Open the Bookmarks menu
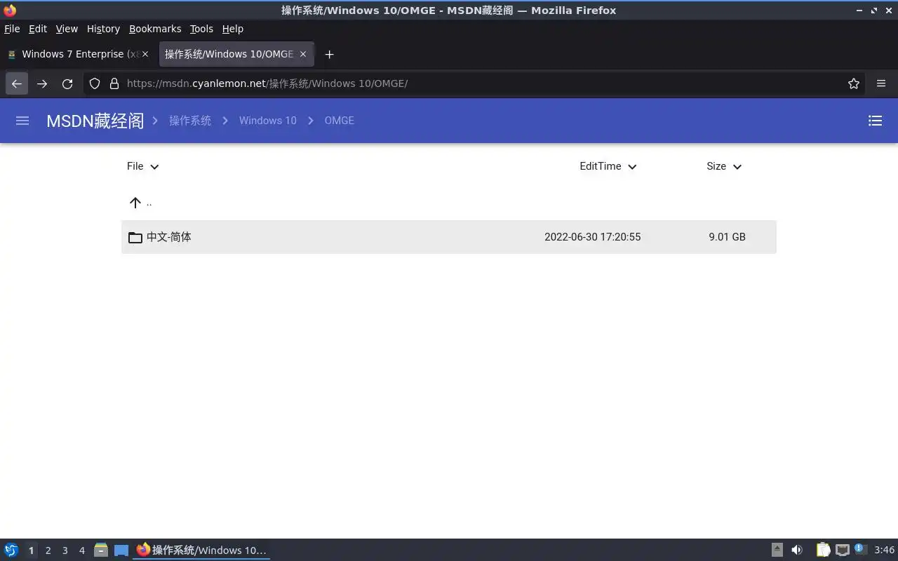The width and height of the screenshot is (898, 561). coord(155,29)
